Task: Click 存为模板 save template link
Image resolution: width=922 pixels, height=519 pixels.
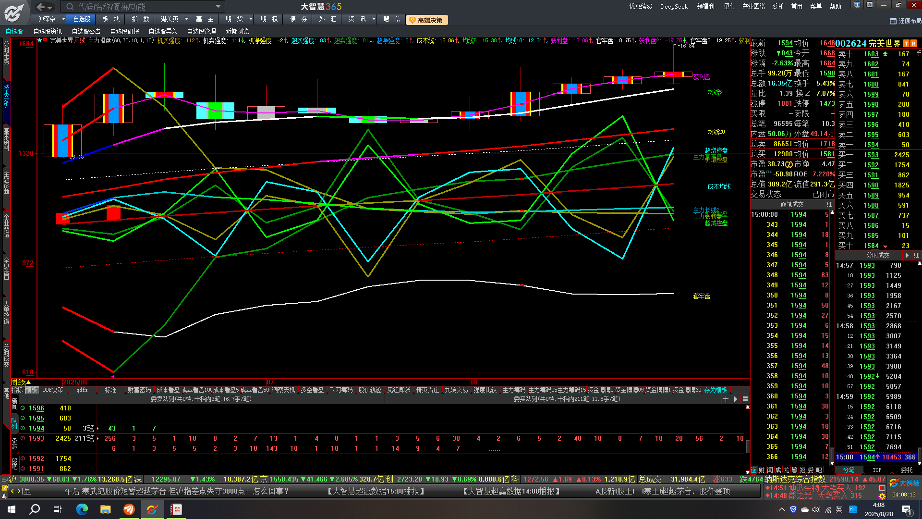Action: [716, 390]
